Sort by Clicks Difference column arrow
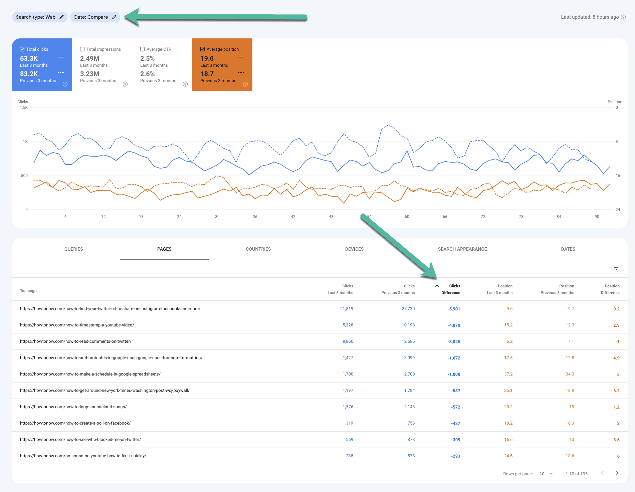The width and height of the screenshot is (635, 492). [437, 286]
